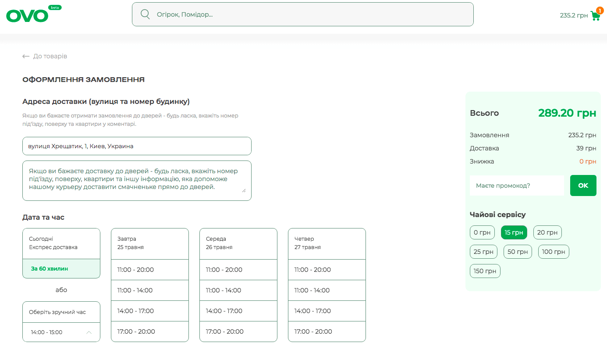This screenshot has height=346, width=607.
Task: Select the 0 грн tip option
Action: (x=482, y=232)
